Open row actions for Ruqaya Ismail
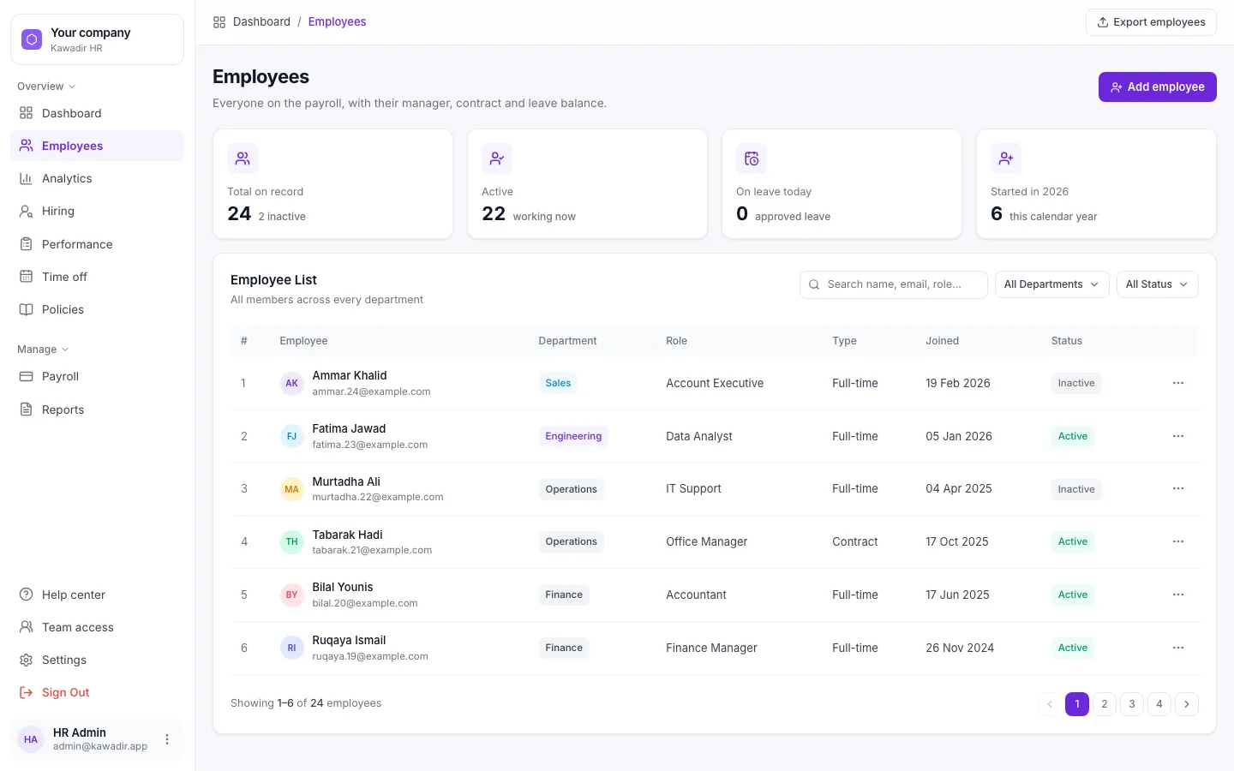The image size is (1234, 771). (x=1178, y=648)
